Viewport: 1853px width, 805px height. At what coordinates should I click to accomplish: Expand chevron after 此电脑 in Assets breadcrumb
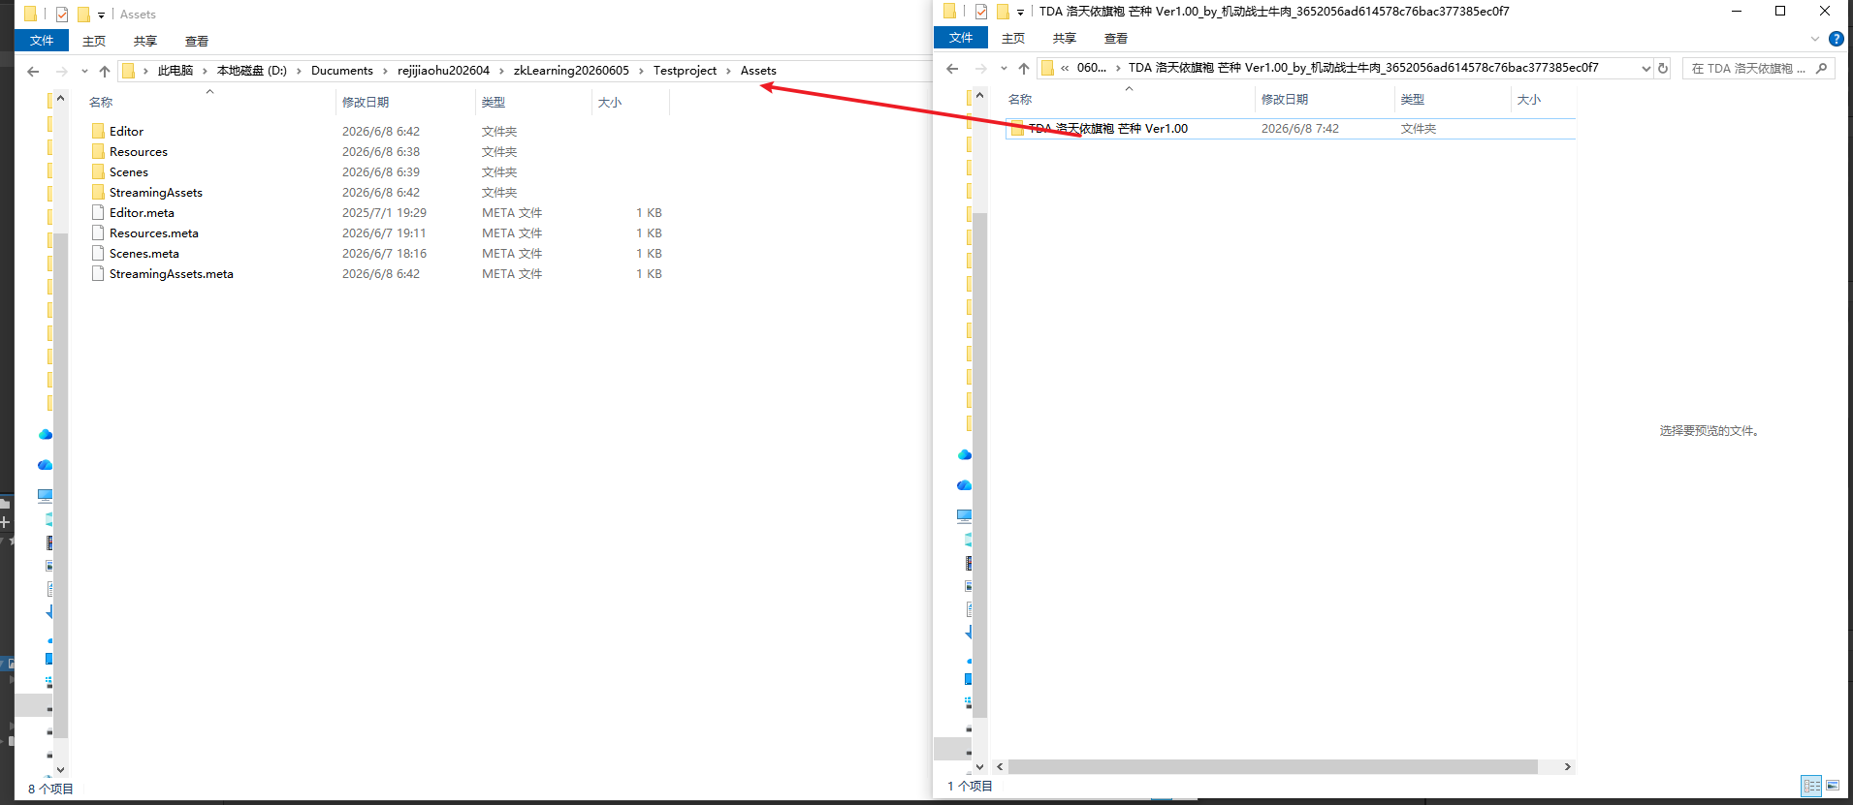[205, 71]
